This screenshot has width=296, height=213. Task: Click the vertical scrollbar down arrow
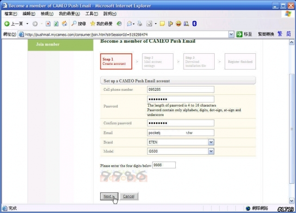pos(291,200)
